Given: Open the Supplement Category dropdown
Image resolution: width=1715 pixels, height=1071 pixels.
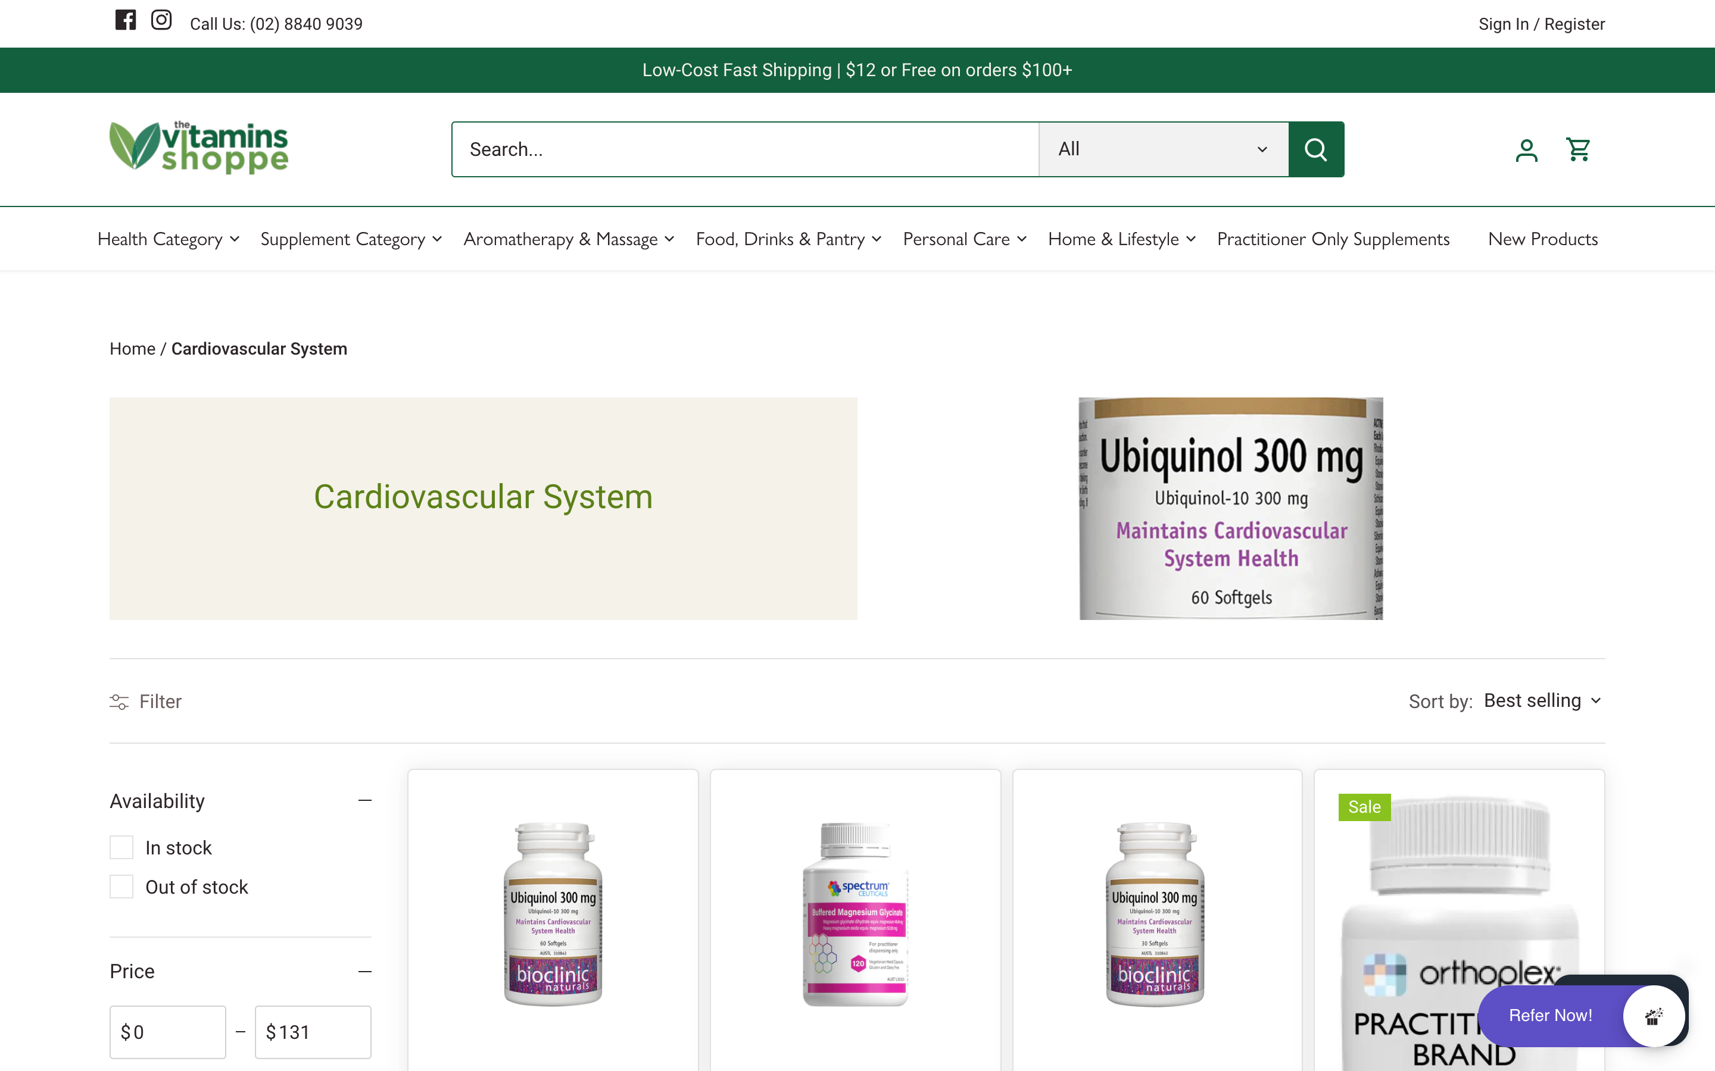Looking at the screenshot, I should point(350,238).
